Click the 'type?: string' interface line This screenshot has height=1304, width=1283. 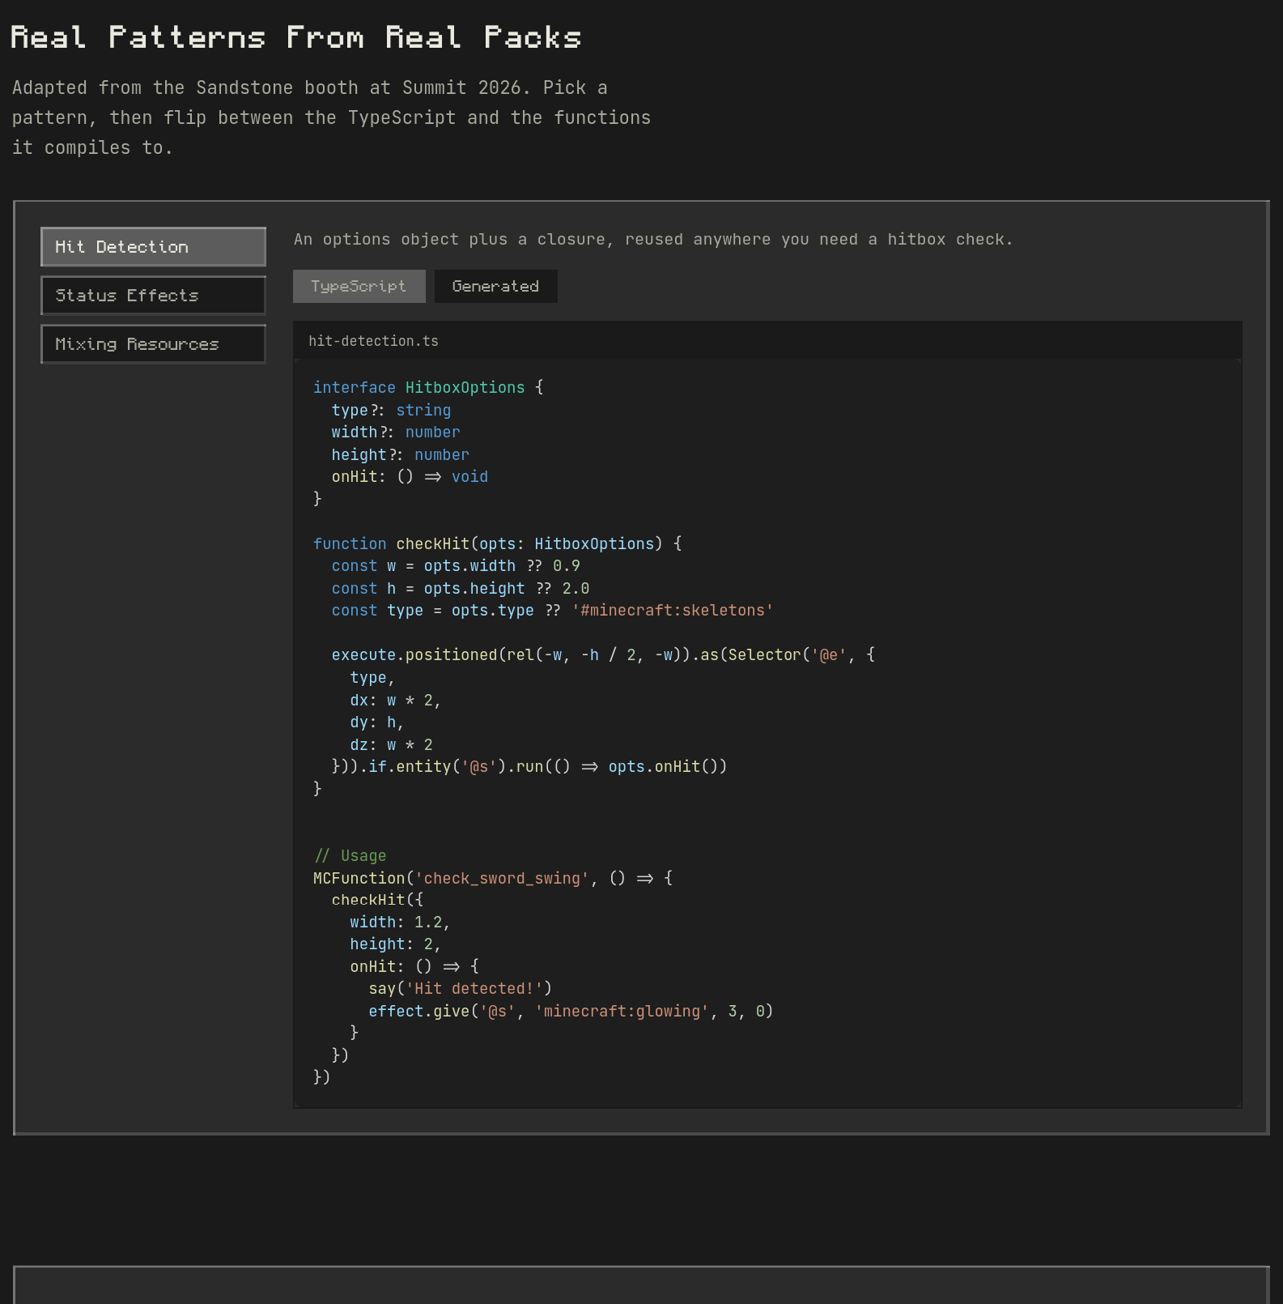(391, 411)
